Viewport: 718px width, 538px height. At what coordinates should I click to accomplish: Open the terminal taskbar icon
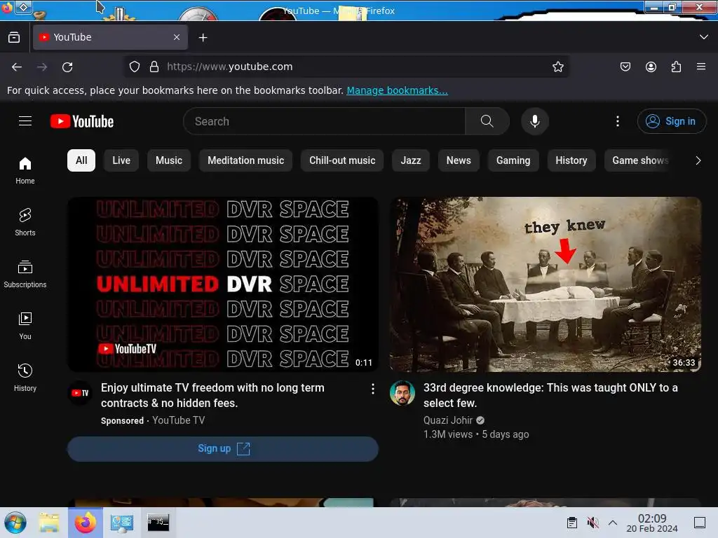(x=158, y=523)
